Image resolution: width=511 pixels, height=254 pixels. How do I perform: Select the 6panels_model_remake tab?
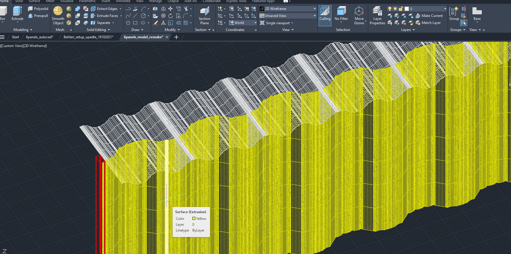[143, 37]
